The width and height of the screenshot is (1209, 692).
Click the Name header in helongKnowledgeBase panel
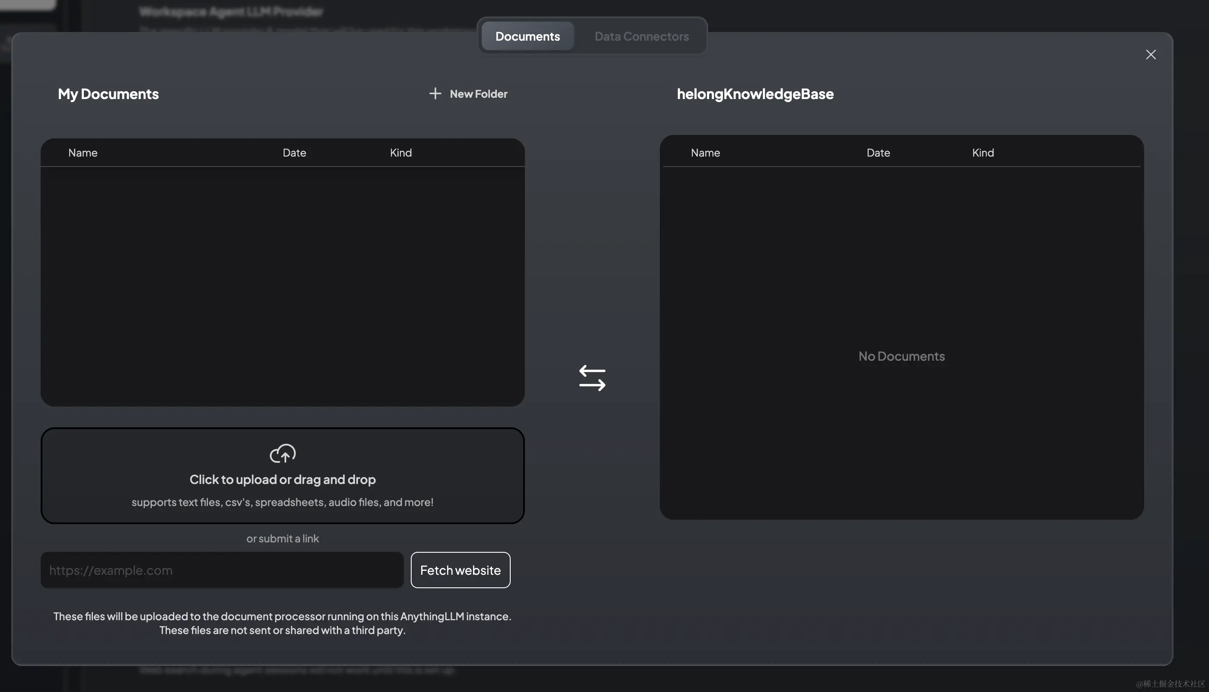[705, 153]
